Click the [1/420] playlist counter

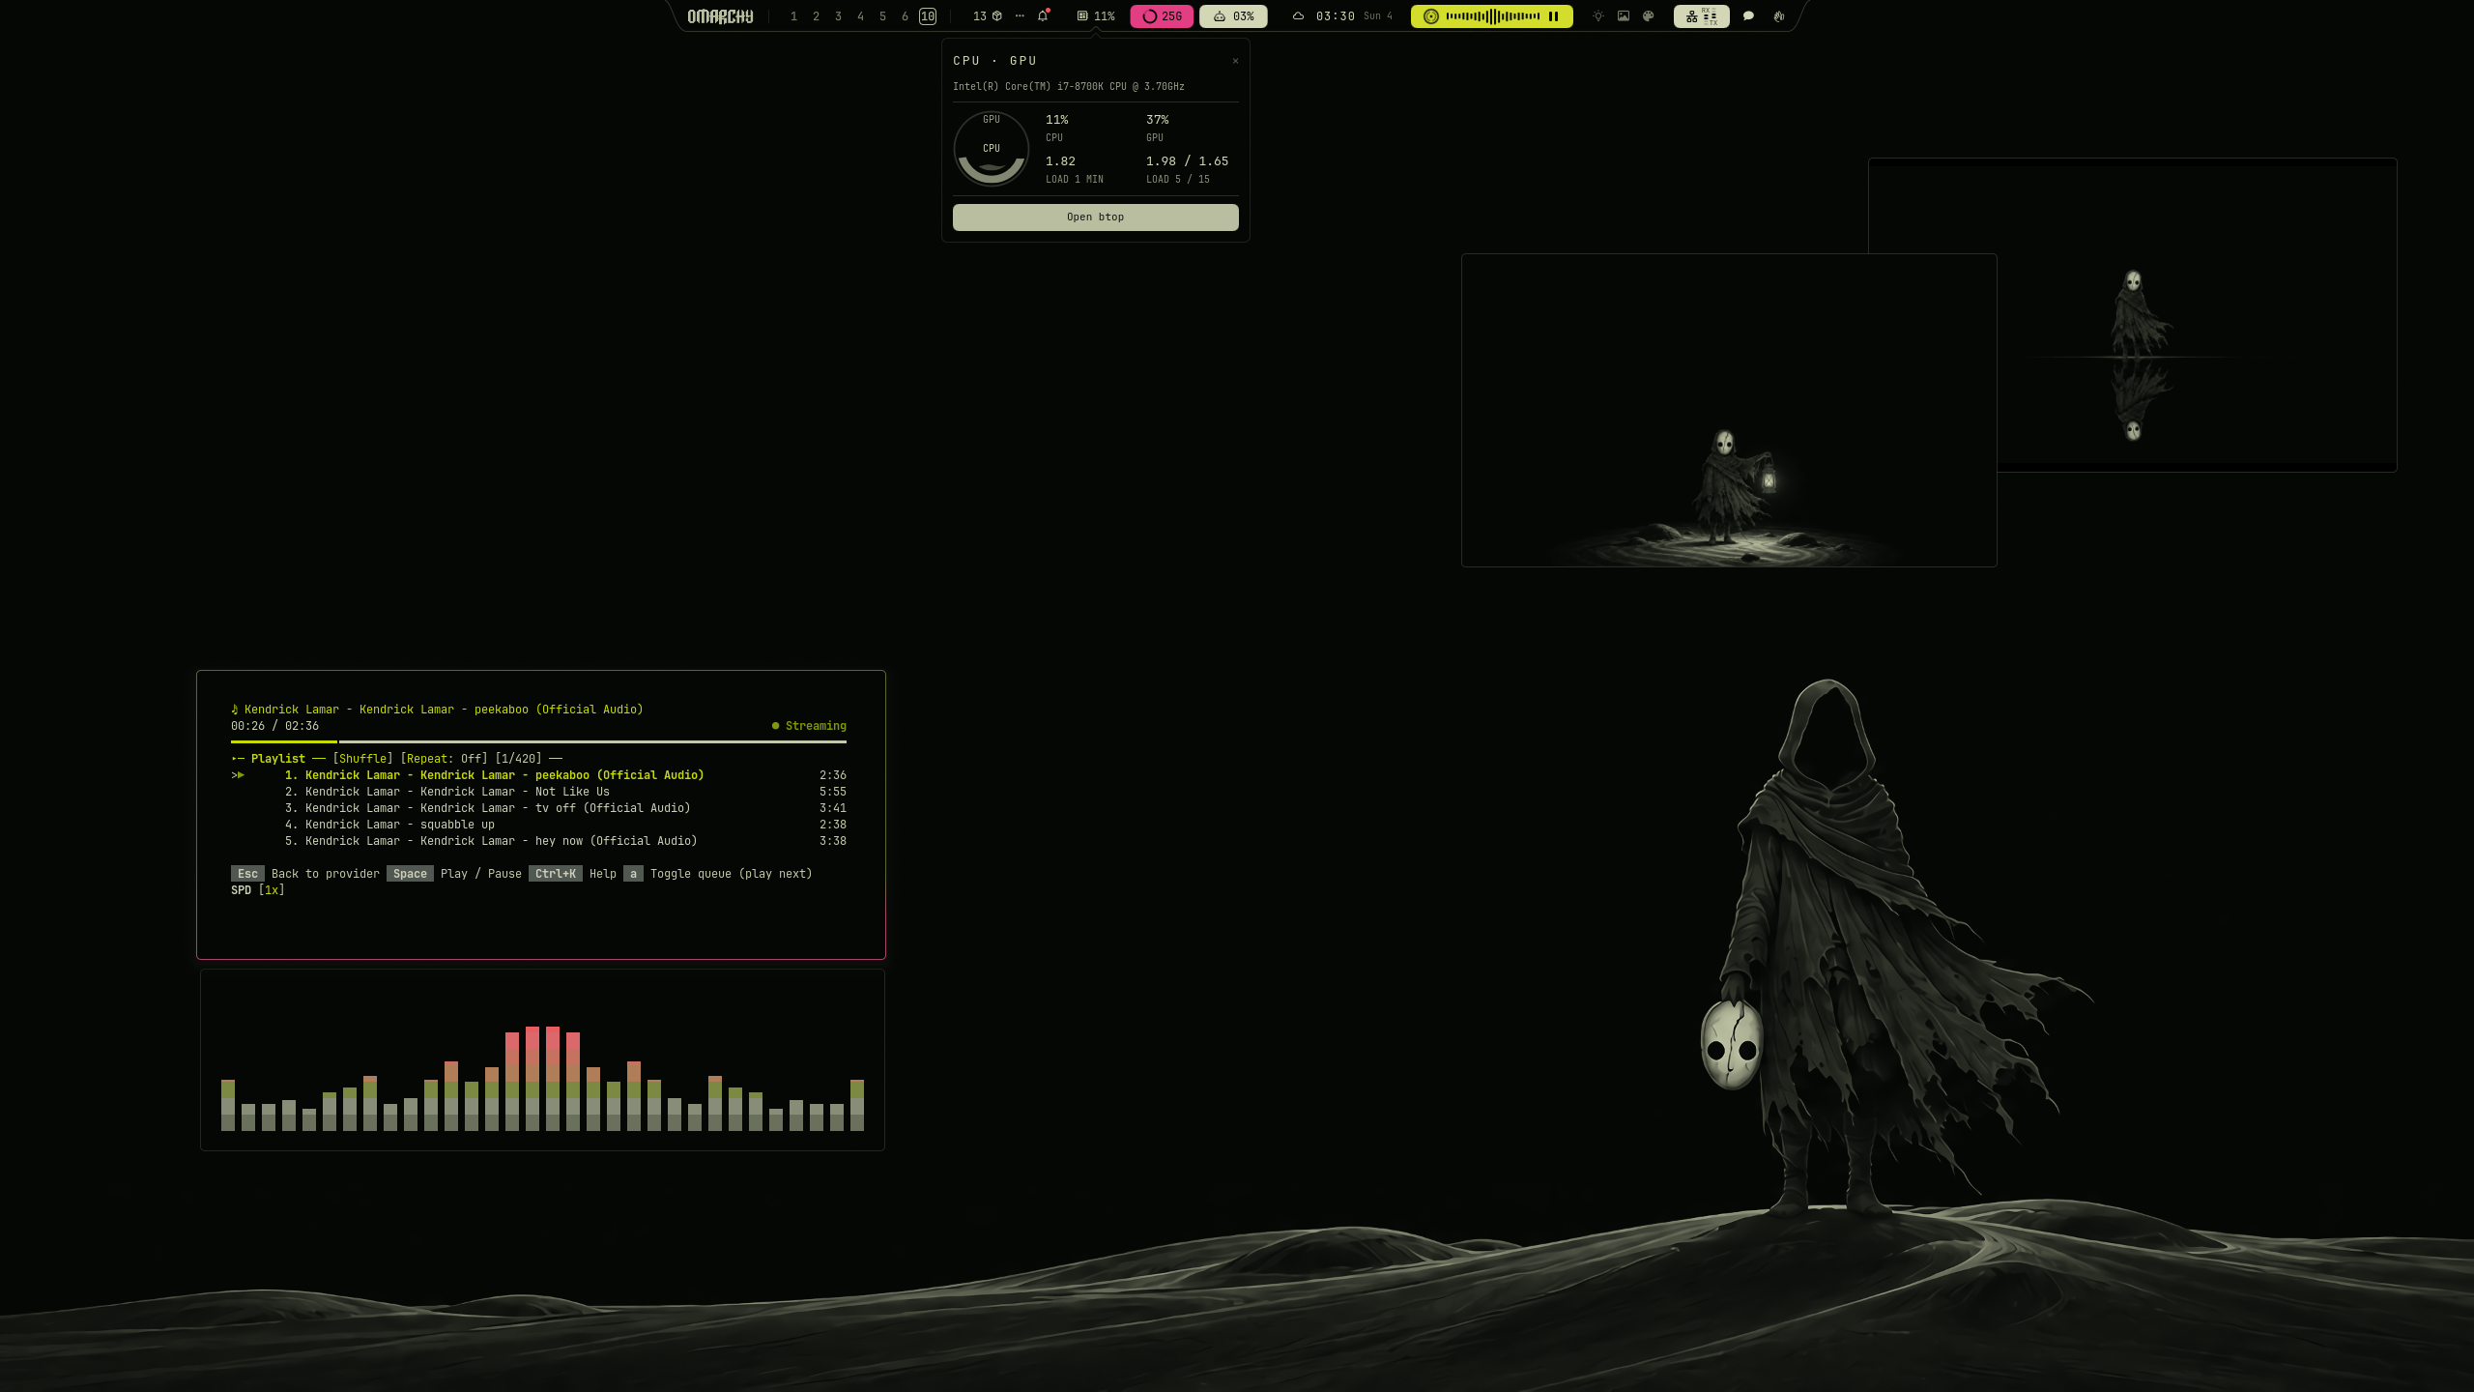[x=518, y=759]
